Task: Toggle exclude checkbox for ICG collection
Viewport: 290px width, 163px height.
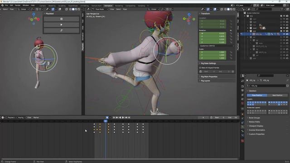Action: [x=281, y=16]
